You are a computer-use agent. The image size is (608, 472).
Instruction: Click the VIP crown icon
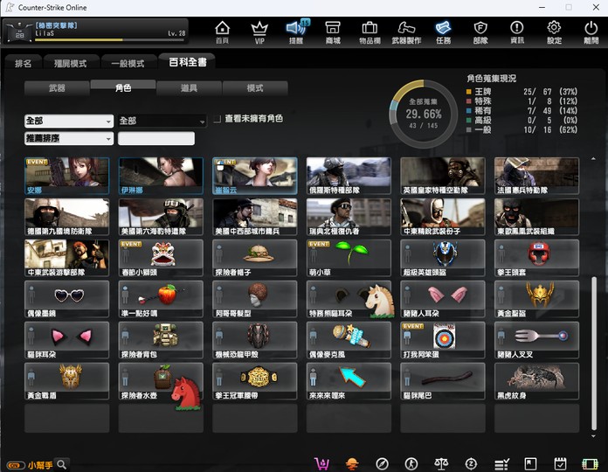[x=259, y=32]
